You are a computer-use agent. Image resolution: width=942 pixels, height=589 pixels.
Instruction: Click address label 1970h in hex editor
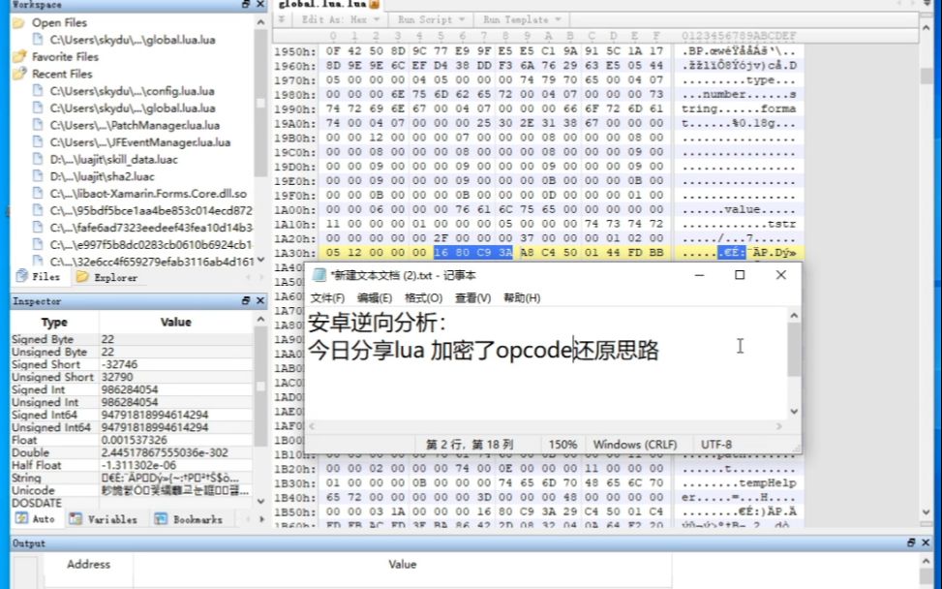coord(295,80)
